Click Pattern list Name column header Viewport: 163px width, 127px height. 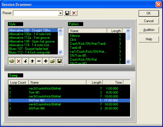[88, 31]
